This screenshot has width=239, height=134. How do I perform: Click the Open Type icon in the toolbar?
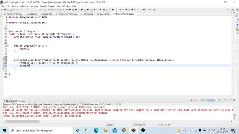click(x=104, y=10)
